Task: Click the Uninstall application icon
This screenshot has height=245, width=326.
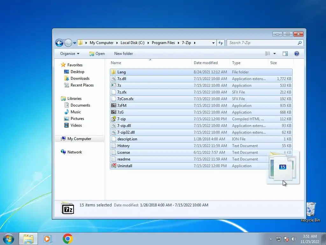Action: (114, 166)
